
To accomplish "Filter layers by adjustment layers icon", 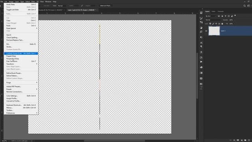I will point(222,16).
